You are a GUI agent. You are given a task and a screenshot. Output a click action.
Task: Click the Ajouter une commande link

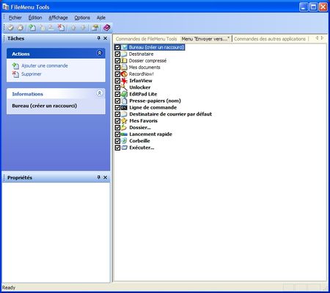(45, 65)
